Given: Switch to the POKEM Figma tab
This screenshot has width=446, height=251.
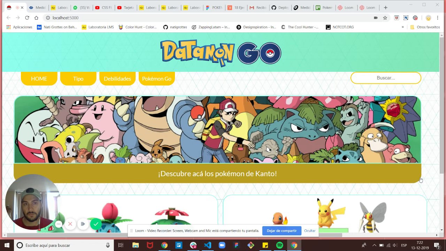Looking at the screenshot, I should pos(214,7).
